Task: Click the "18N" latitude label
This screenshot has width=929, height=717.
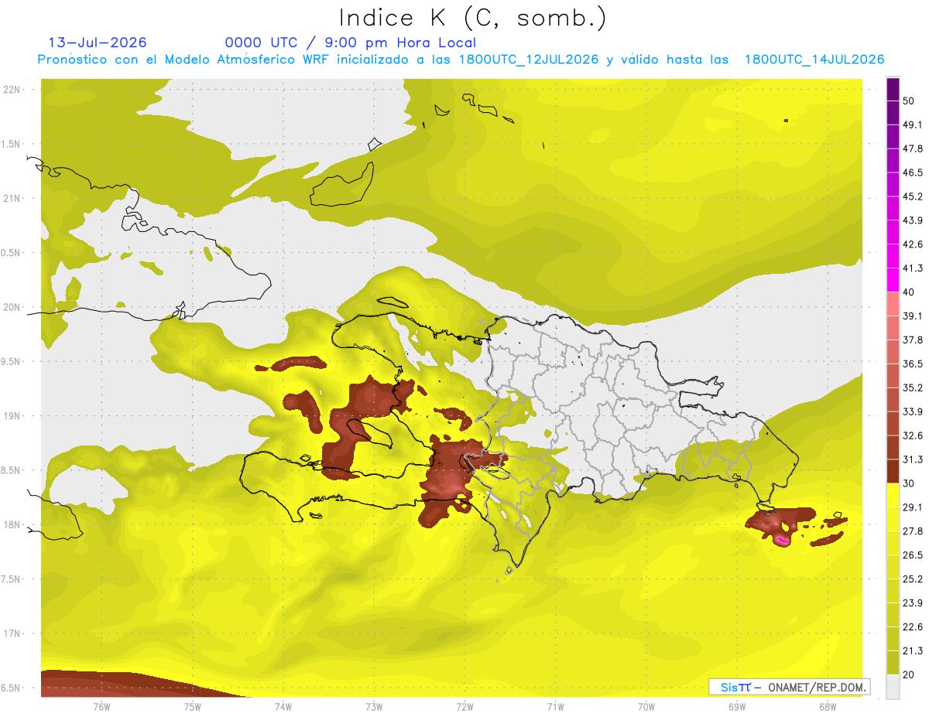Action: pos(12,524)
